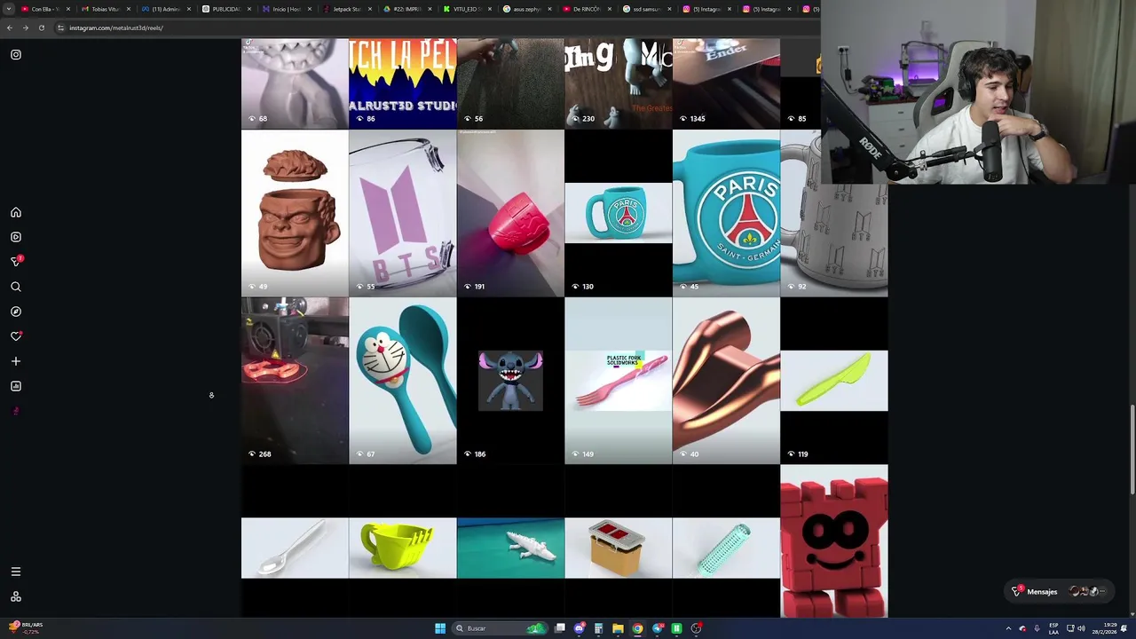Switch to the '(11) Admin' Meta tab

[x=165, y=9]
